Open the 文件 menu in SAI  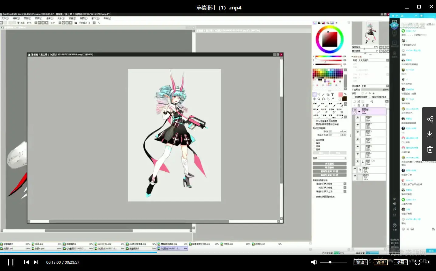click(5, 19)
